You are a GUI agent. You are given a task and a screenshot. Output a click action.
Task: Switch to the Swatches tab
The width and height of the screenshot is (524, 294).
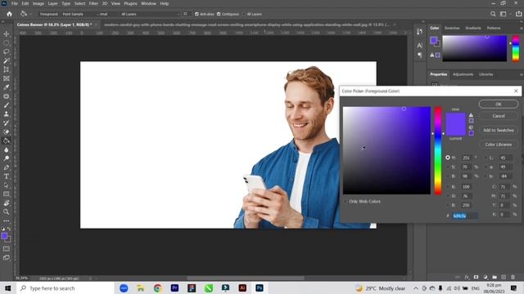452,28
